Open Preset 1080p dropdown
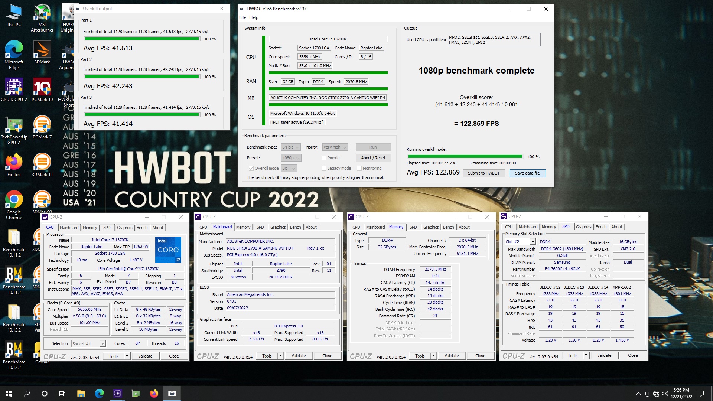The width and height of the screenshot is (713, 401). (291, 158)
